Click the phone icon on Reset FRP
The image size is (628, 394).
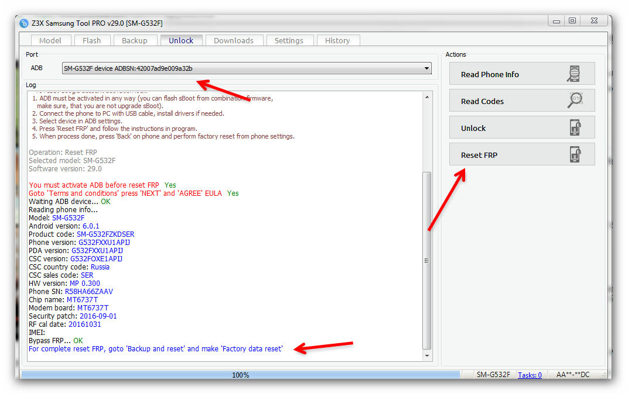click(575, 154)
